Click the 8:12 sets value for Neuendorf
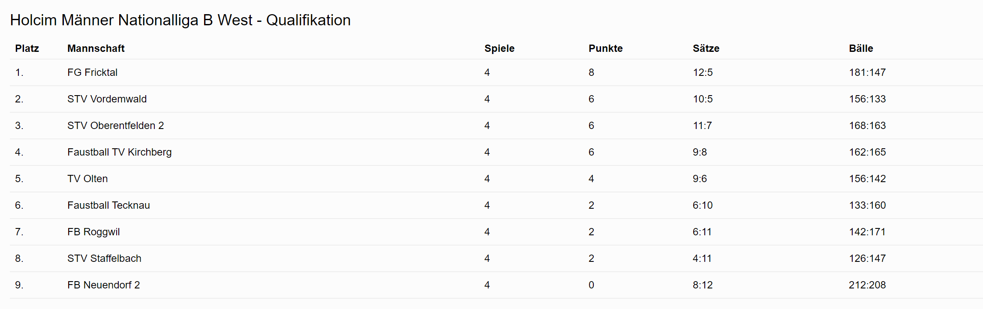This screenshot has width=983, height=309. [x=703, y=285]
